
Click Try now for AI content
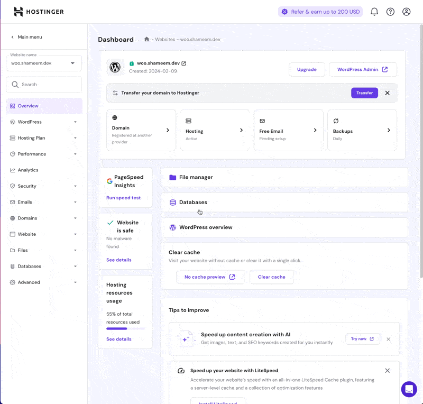pos(362,338)
